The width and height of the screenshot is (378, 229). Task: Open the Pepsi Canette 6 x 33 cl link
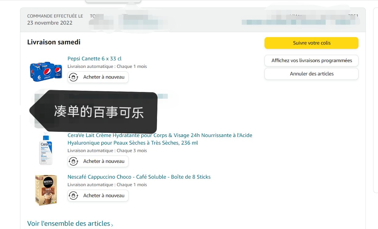coord(94,59)
